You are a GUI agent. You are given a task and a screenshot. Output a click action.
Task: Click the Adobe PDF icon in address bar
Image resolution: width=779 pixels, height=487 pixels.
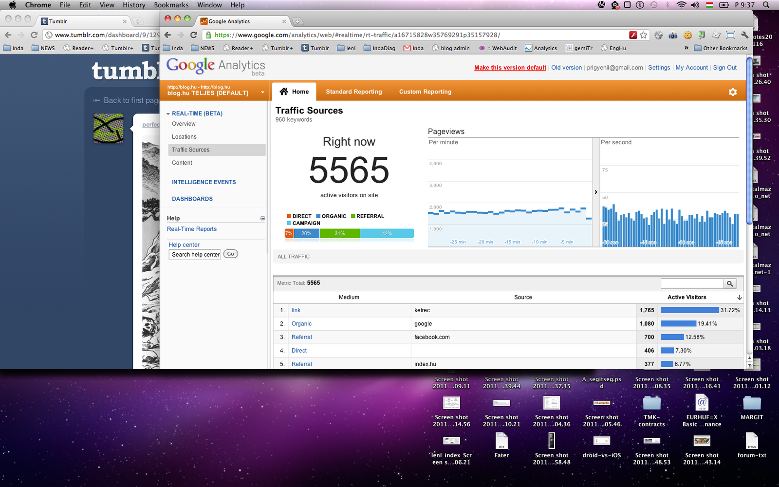[x=633, y=35]
